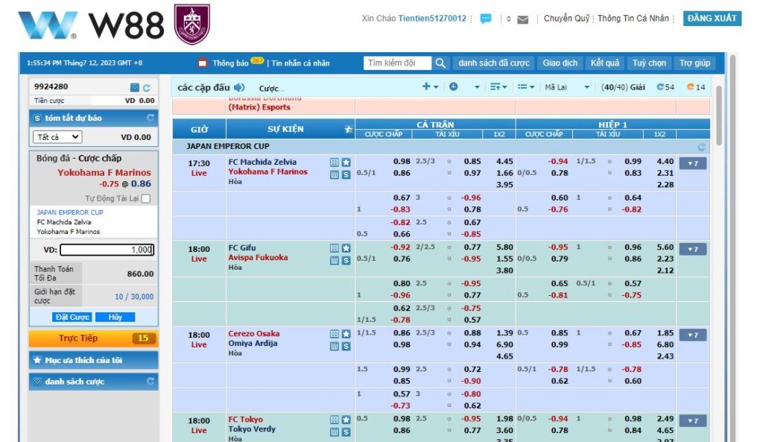This screenshot has width=763, height=442.
Task: Open the Mã Lai odds type dropdown
Action: click(567, 87)
